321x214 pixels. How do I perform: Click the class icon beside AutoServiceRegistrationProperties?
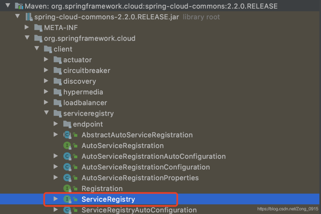(x=67, y=178)
